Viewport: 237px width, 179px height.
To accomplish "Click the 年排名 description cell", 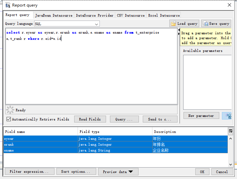I will tap(190, 144).
